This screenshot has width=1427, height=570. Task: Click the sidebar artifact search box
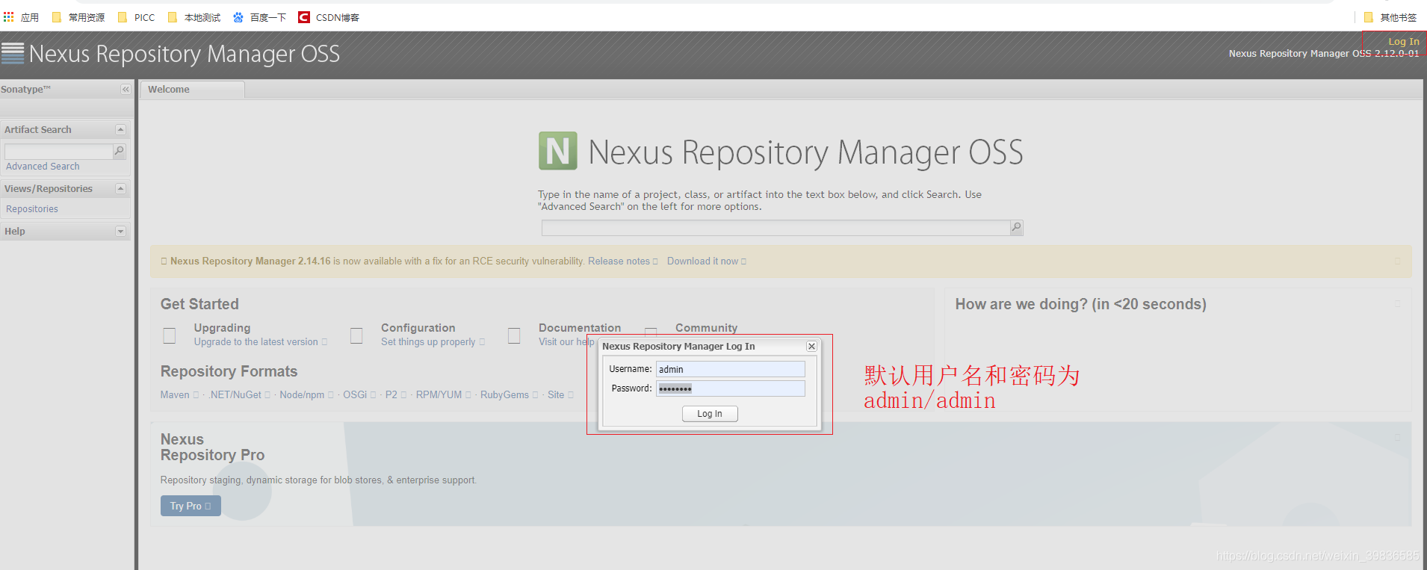coord(59,152)
